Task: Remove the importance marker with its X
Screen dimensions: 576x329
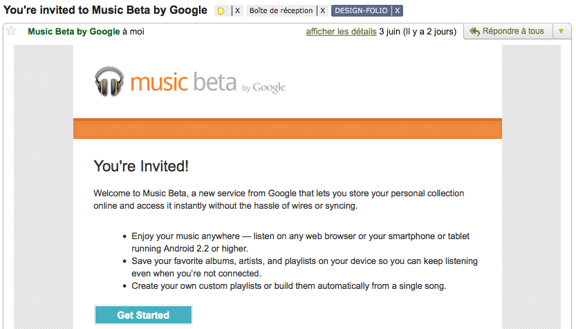Action: click(x=237, y=11)
